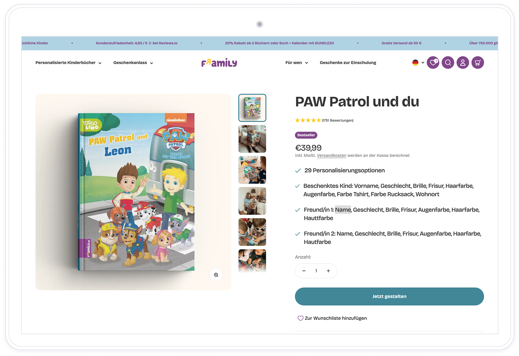Click the product title PAW Patrol und du
Screen dimensions: 519x356
[357, 102]
